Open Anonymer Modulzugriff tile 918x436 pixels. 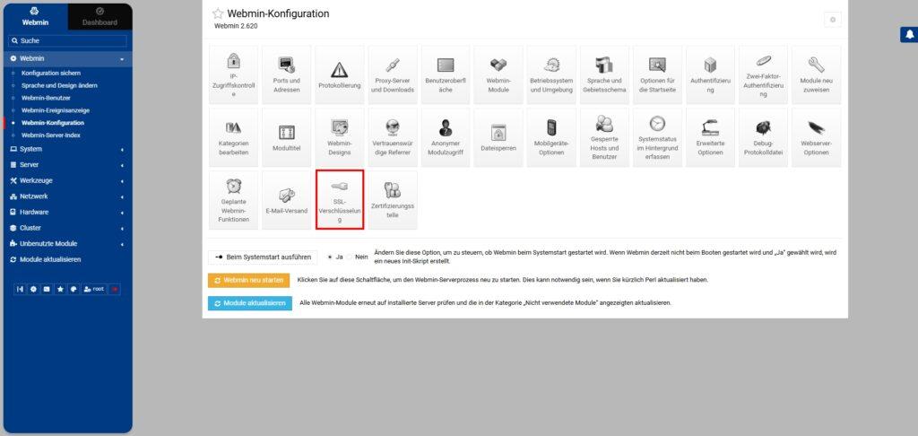tap(446, 137)
